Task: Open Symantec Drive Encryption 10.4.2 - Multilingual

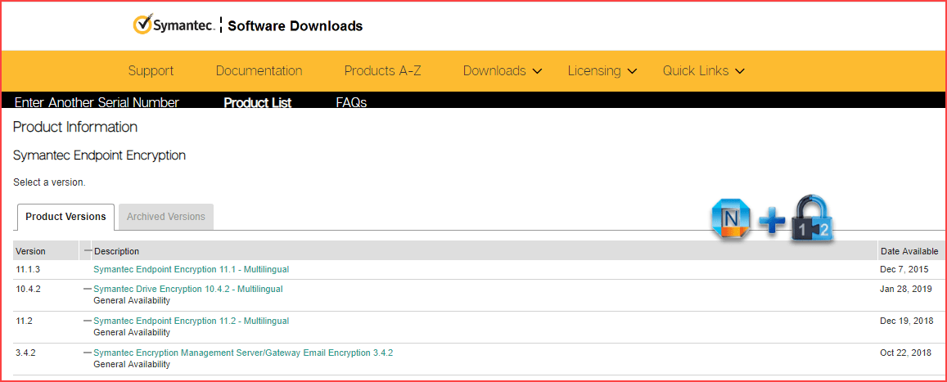Action: (187, 289)
